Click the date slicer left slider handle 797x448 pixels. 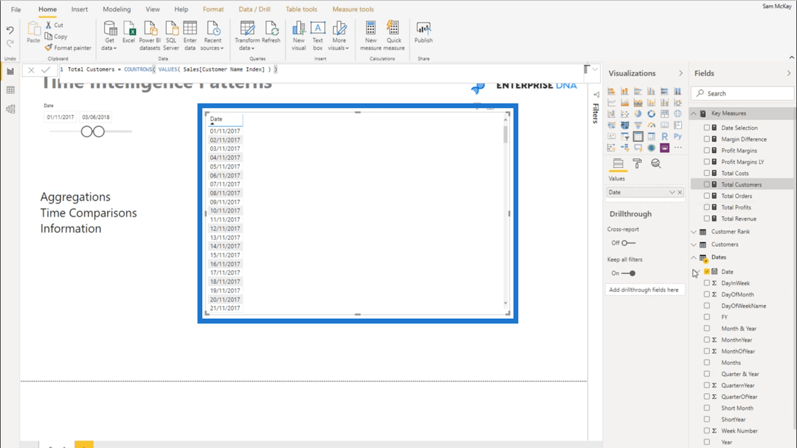coord(87,131)
